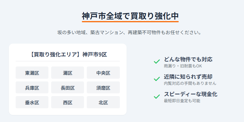Click the green checkmark beside スピーディーな現金化
This screenshot has width=244, height=122.
(157, 96)
